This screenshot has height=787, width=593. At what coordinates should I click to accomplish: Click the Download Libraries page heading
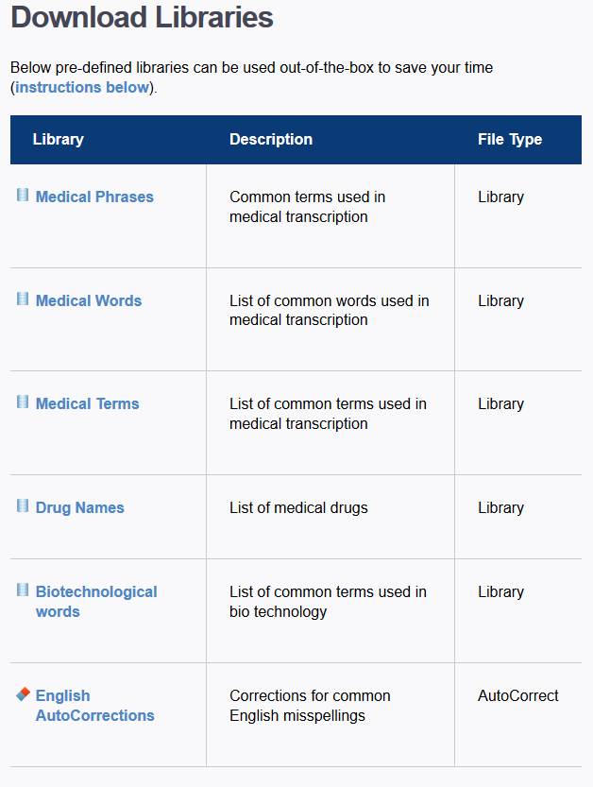pos(142,17)
